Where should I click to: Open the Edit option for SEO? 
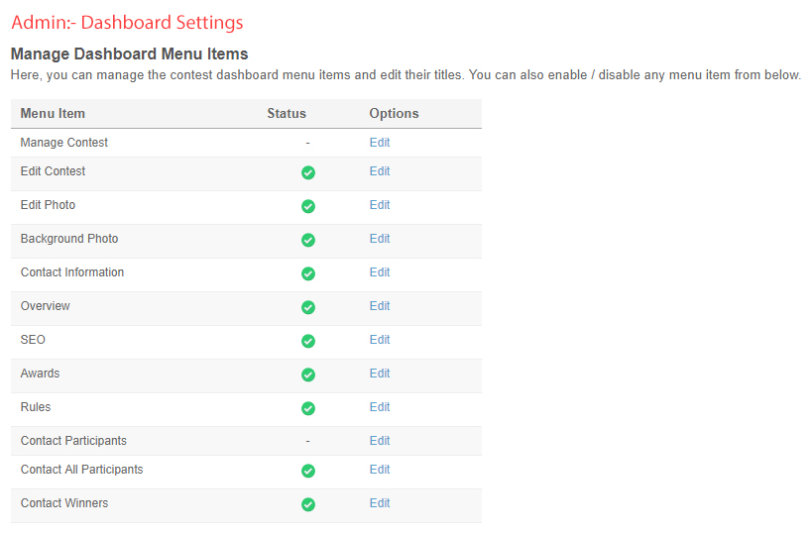[x=380, y=340]
